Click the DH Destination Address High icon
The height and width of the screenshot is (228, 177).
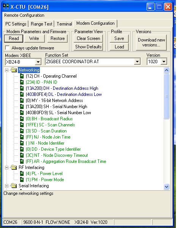(22, 88)
